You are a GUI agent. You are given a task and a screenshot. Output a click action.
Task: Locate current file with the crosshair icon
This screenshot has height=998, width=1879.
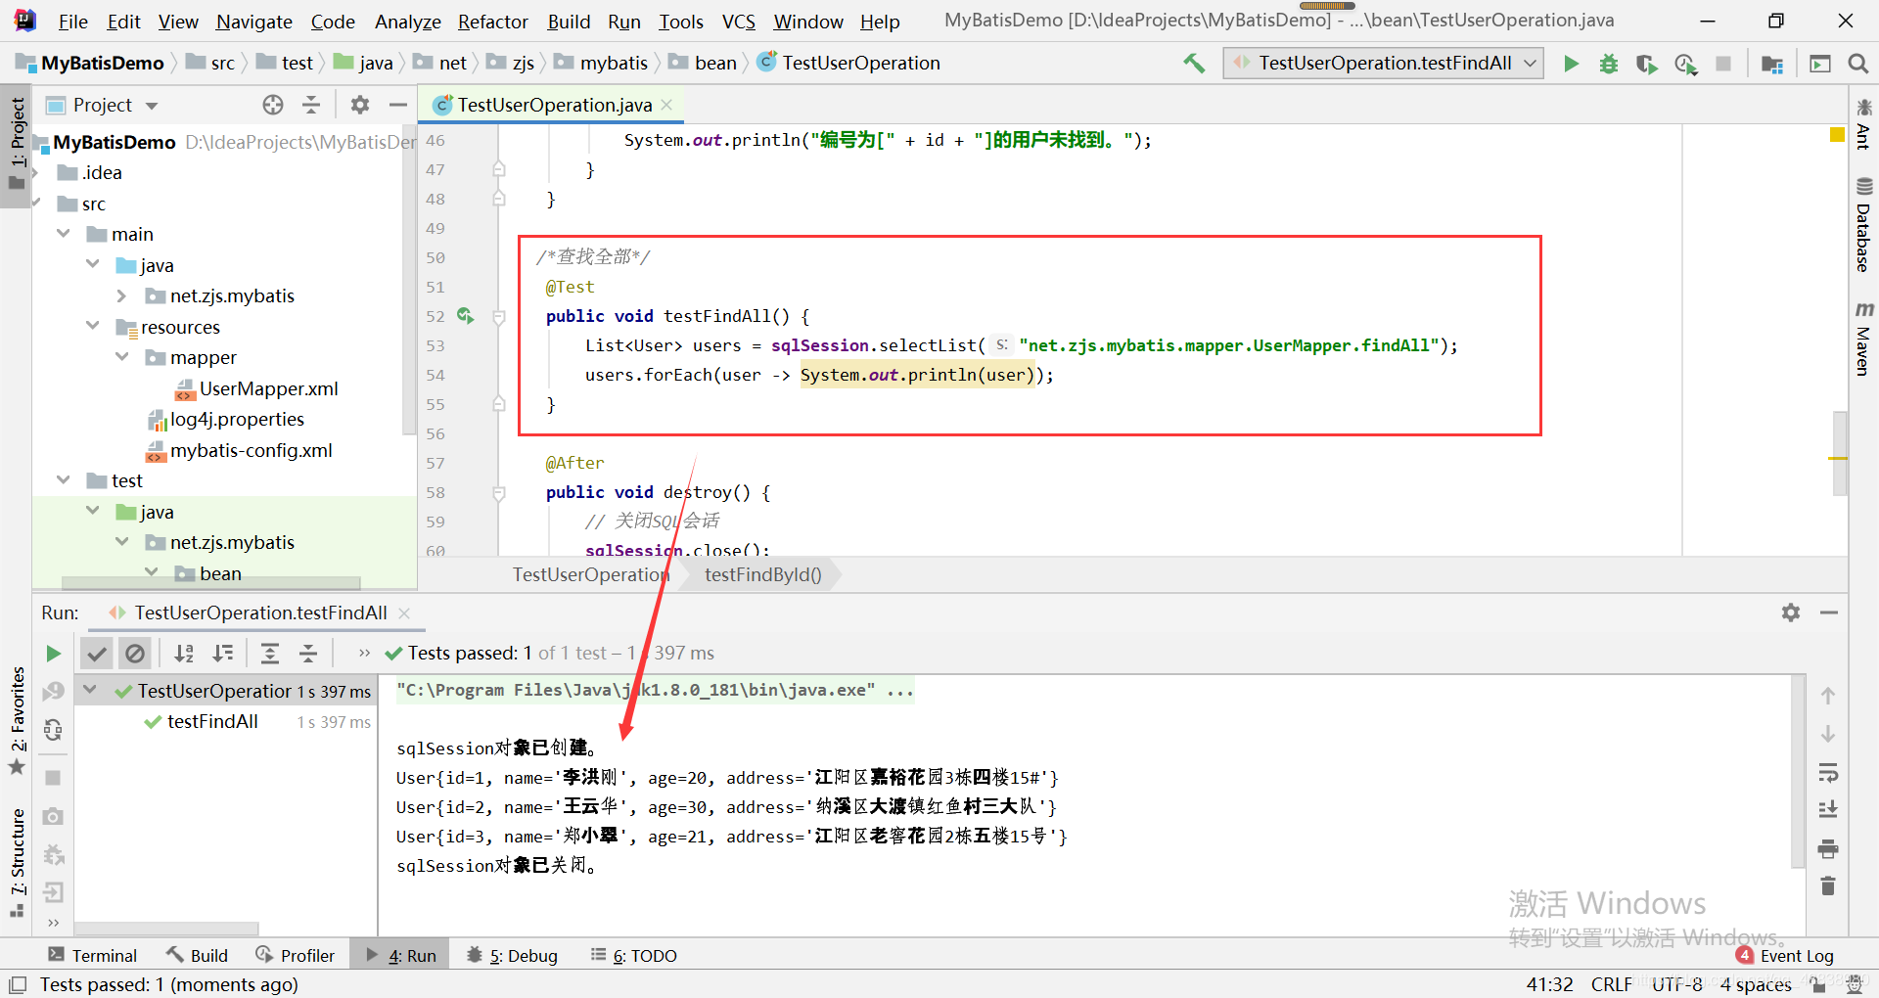pyautogui.click(x=273, y=105)
